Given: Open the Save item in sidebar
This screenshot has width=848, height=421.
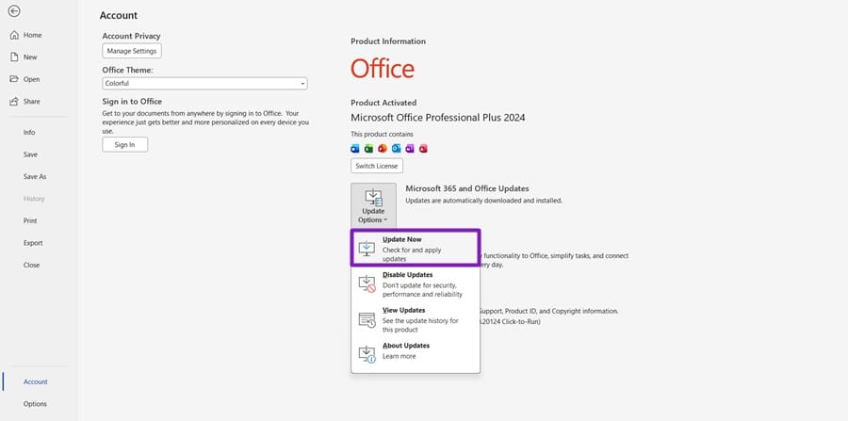Looking at the screenshot, I should pos(30,154).
